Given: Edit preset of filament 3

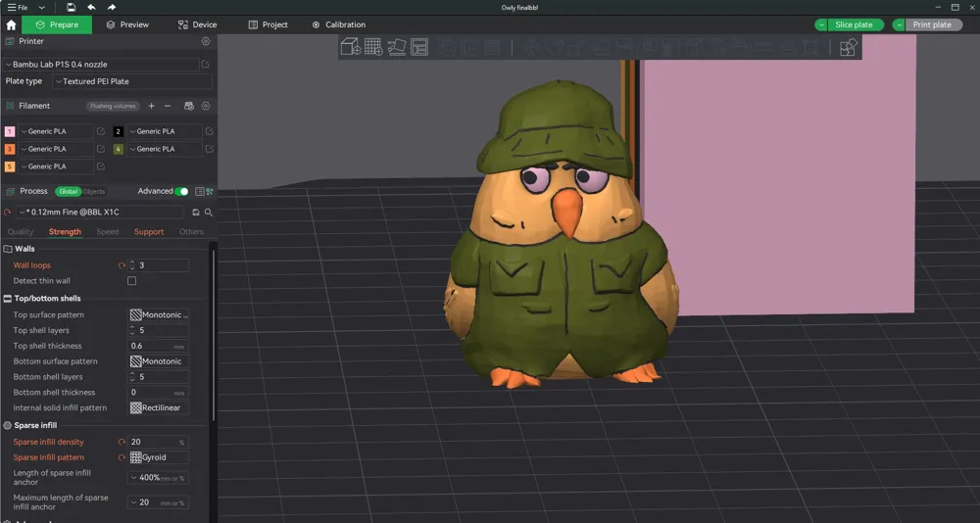Looking at the screenshot, I should coord(101,149).
